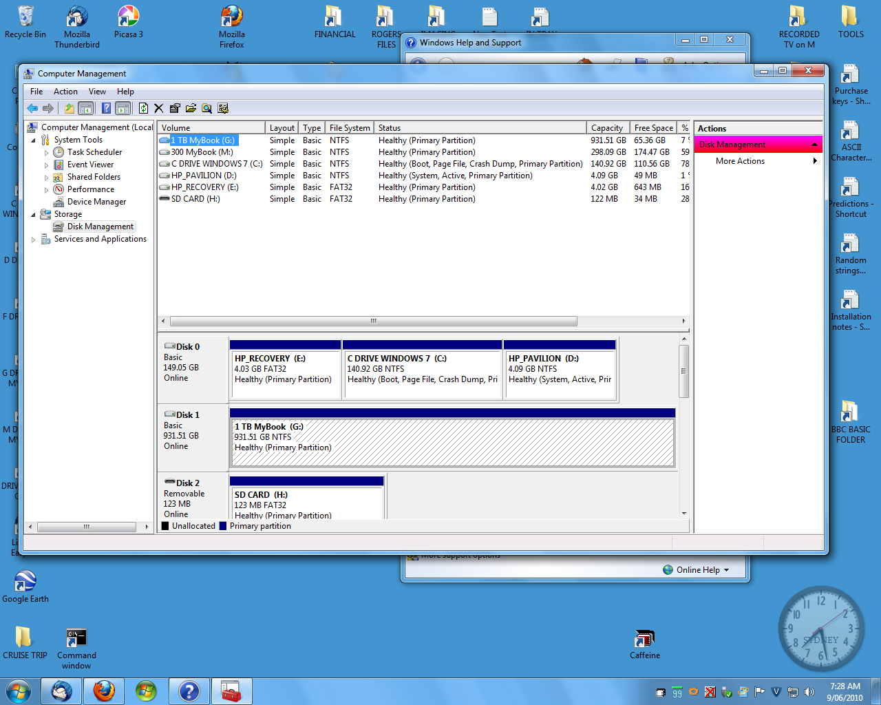Viewport: 881px width, 705px height.
Task: Sort by the Status column header
Action: 480,128
